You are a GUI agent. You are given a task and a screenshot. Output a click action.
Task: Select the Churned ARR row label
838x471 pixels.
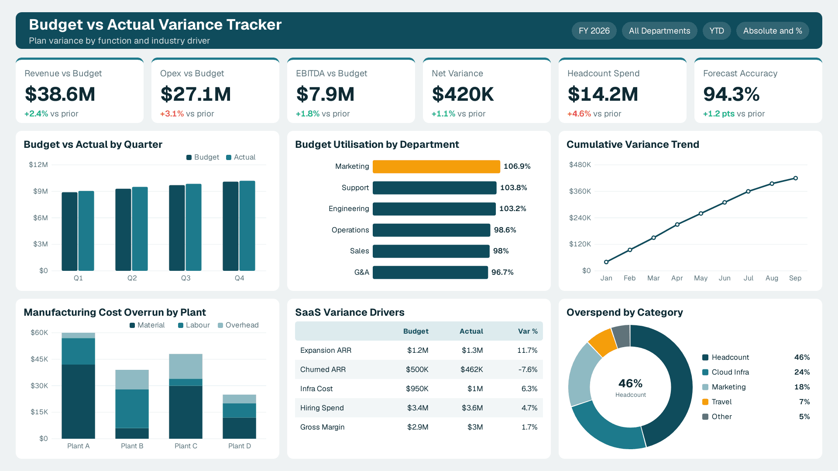click(x=323, y=370)
